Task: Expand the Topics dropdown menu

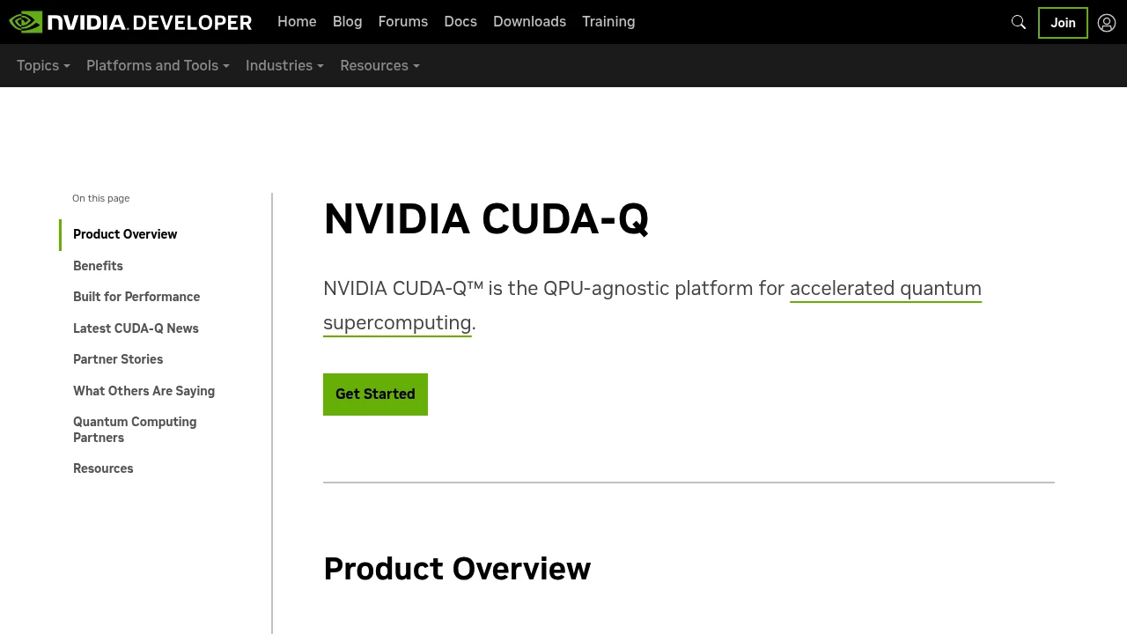Action: [x=42, y=65]
